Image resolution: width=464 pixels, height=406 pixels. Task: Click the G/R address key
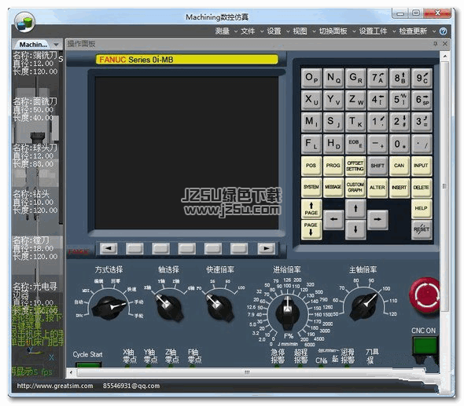pyautogui.click(x=355, y=79)
